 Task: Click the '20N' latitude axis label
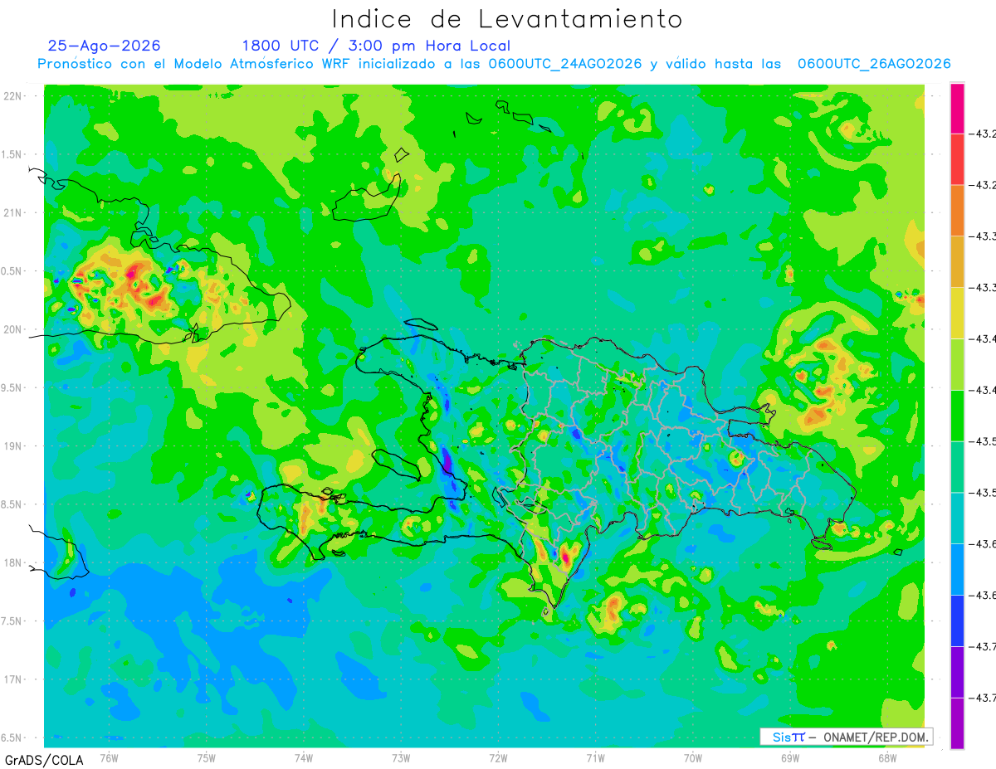pyautogui.click(x=12, y=329)
